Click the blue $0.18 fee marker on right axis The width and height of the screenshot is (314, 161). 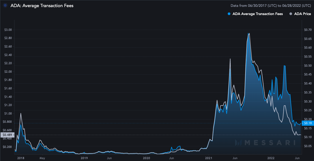click(x=307, y=123)
